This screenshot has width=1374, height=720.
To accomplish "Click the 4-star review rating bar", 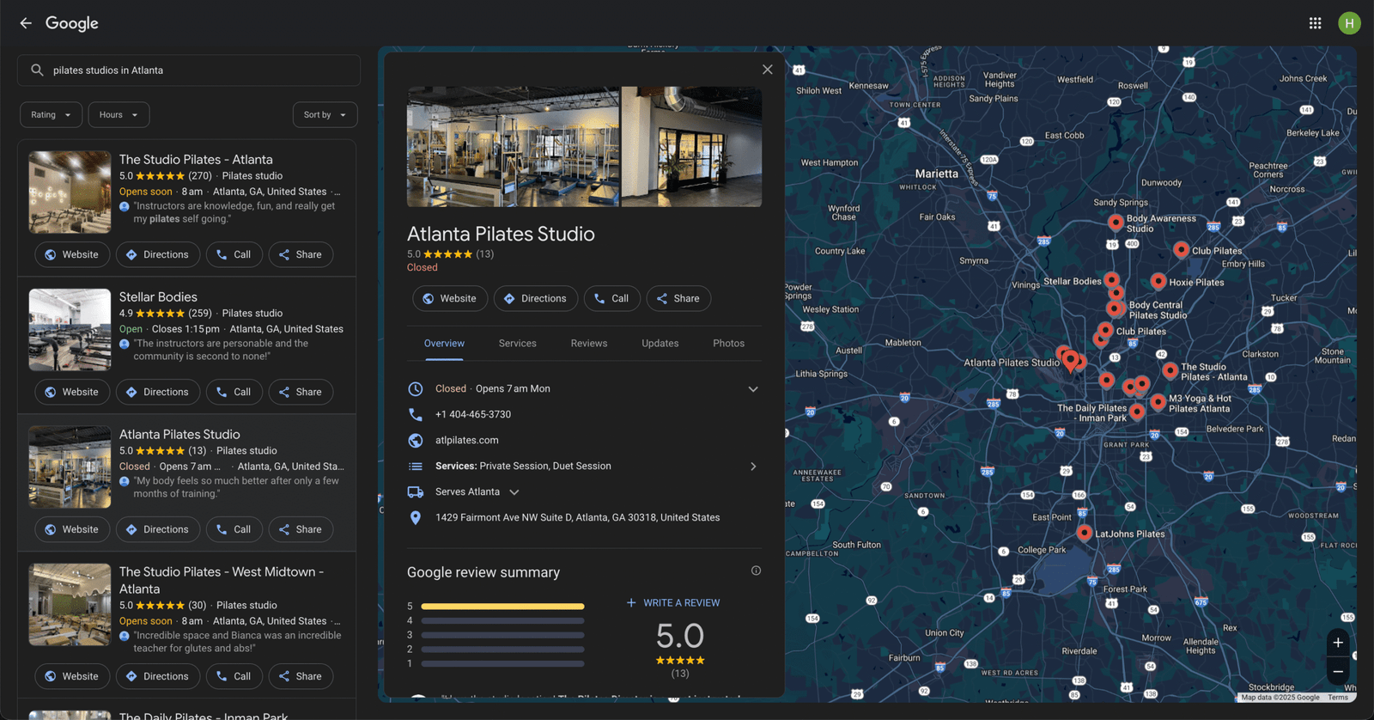I will (502, 620).
